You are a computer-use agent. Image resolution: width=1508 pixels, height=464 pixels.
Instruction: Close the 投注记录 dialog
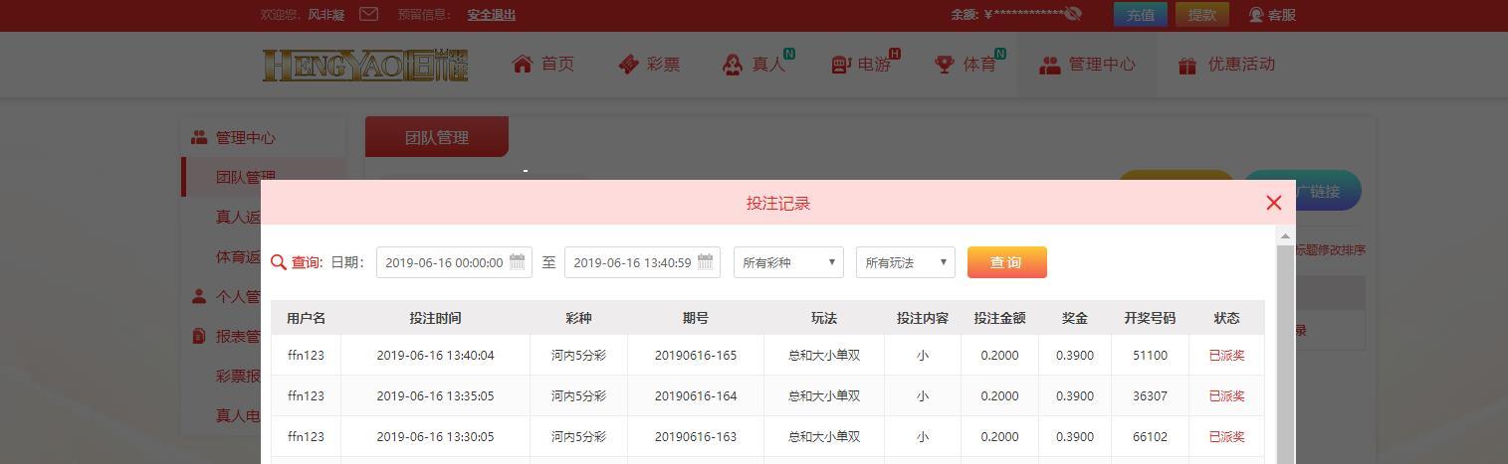pos(1273,203)
